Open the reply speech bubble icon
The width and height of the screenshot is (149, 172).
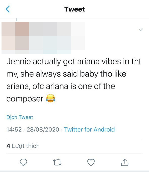[x=23, y=162]
